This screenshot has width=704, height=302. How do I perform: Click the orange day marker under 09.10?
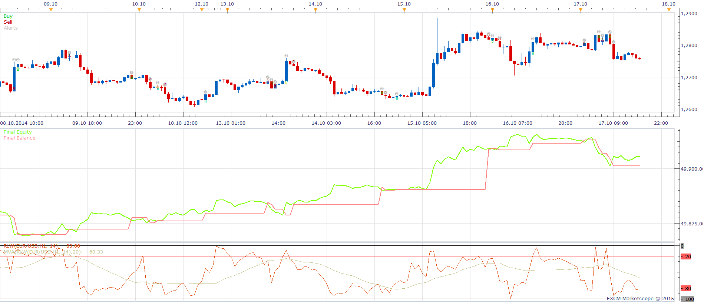point(51,10)
